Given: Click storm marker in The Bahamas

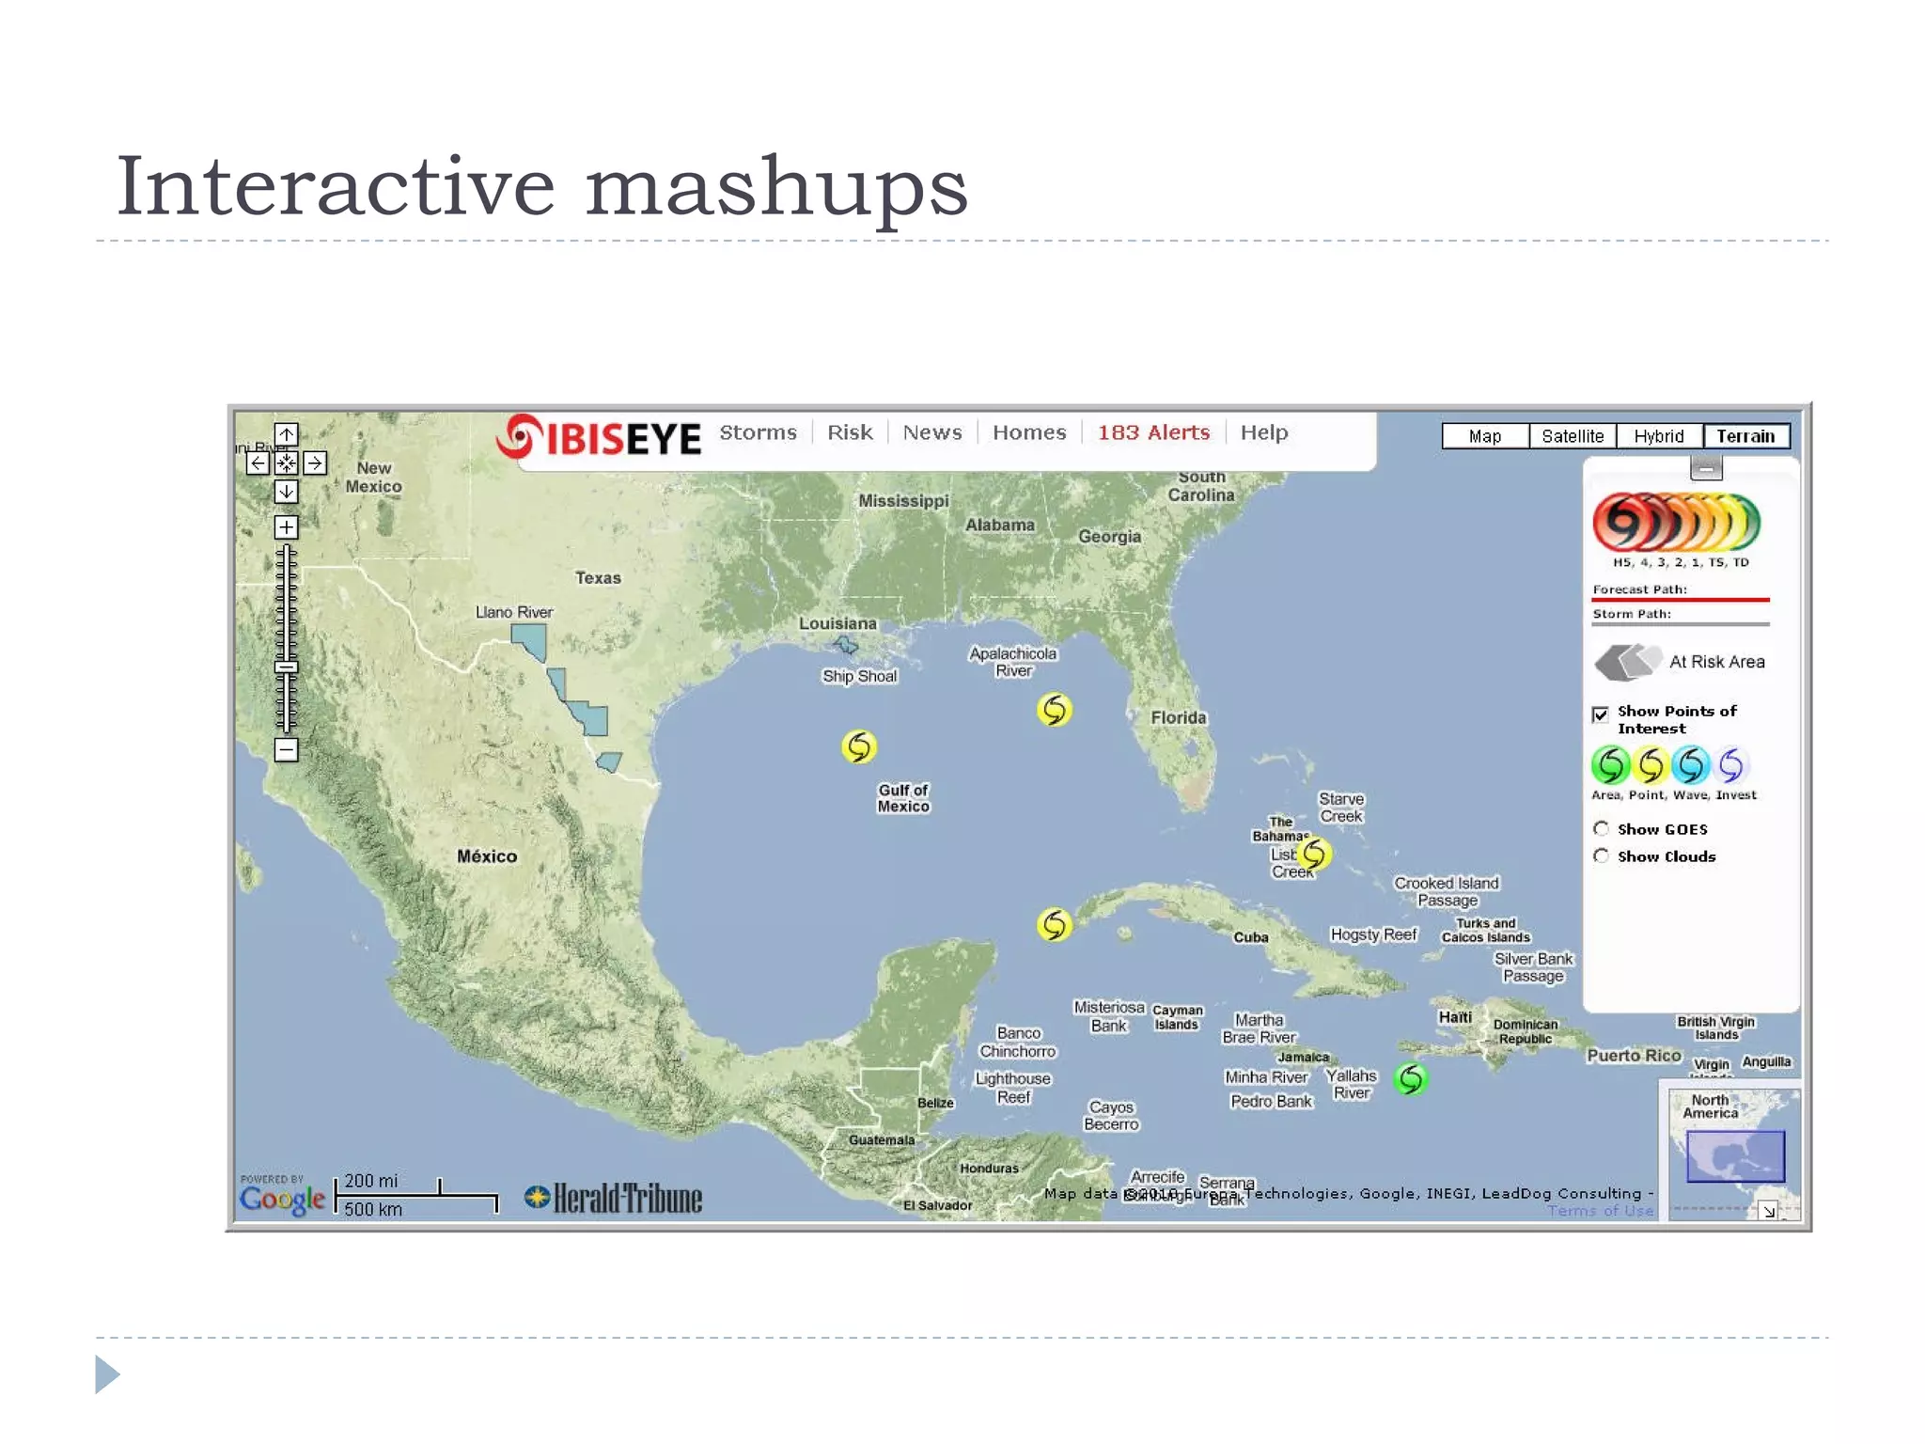Looking at the screenshot, I should 1314,854.
